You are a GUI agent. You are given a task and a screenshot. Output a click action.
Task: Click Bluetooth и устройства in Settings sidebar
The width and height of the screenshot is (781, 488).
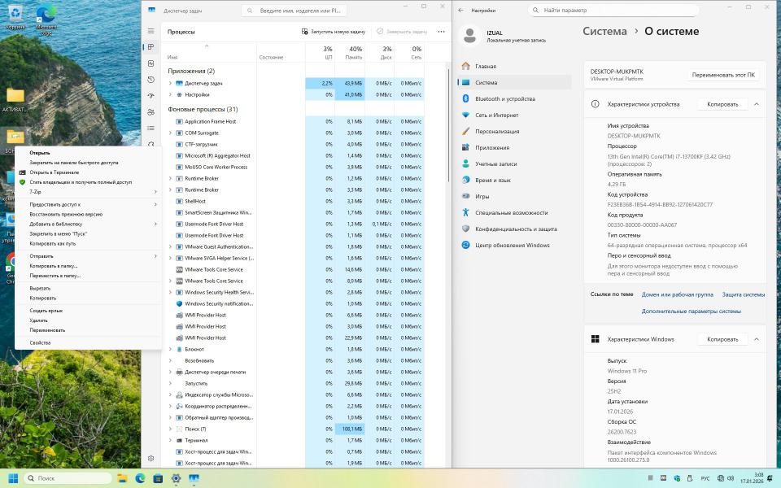point(504,98)
